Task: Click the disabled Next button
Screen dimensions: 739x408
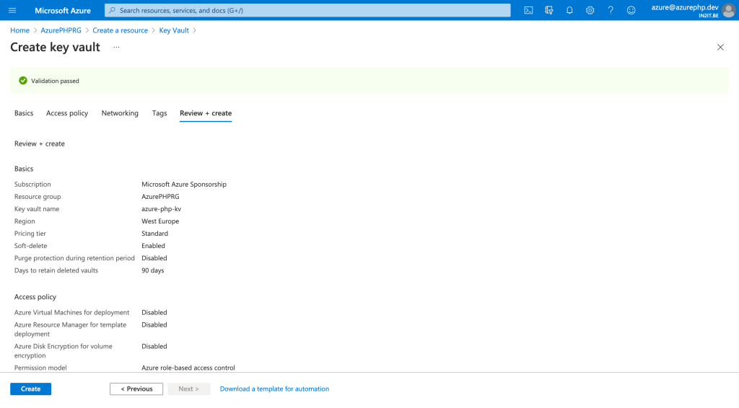Action: (188, 389)
